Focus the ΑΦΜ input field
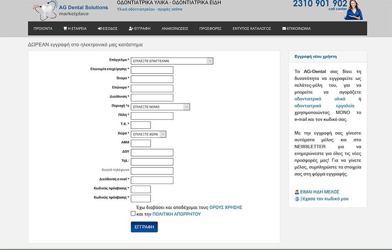 click(x=141, y=143)
